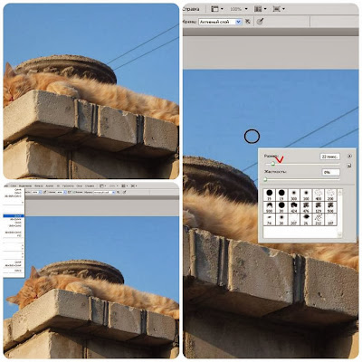Open the 3D menu in the bottom-left window
This screenshot has height=362, width=362.
pos(58,186)
